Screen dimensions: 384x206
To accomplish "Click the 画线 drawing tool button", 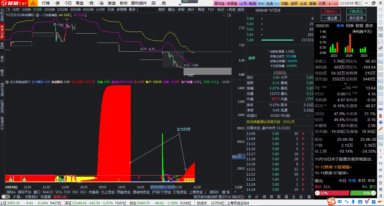I will pos(201,10).
